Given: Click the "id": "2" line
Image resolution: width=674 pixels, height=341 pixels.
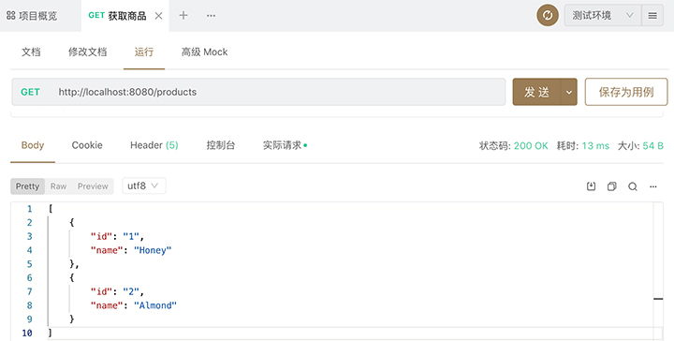Looking at the screenshot, I should [x=117, y=291].
